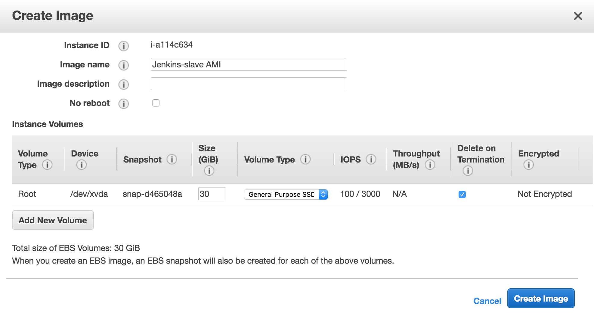This screenshot has height=316, width=594.
Task: Open the General Purpose SSD volume type dropdown
Action: coord(286,194)
